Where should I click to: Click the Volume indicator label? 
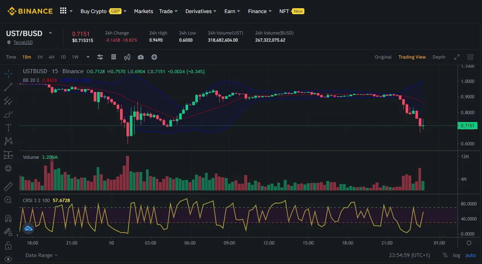(31, 157)
